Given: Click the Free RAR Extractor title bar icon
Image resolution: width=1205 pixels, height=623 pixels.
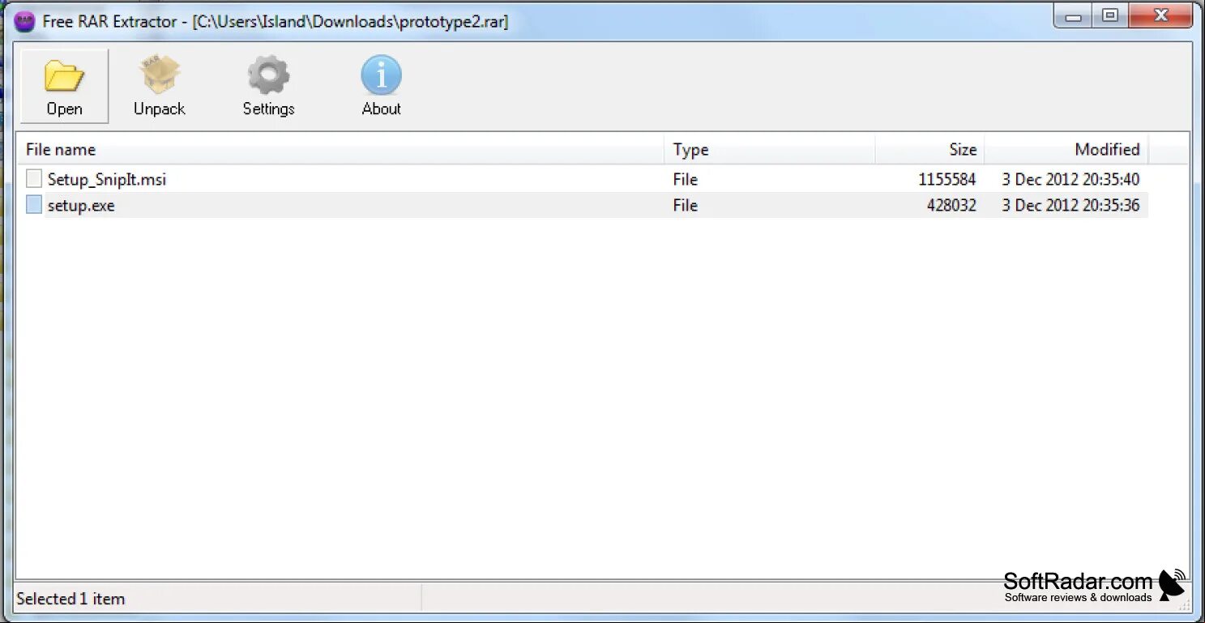Looking at the screenshot, I should point(24,20).
